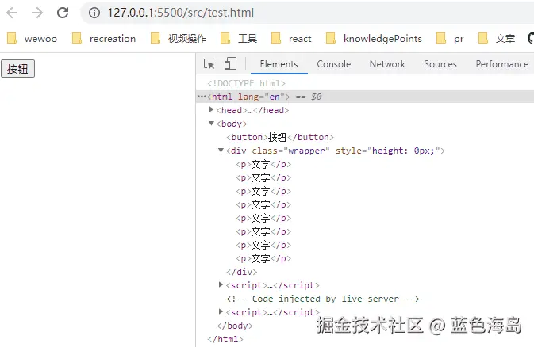The width and height of the screenshot is (534, 347).
Task: Expand the second script node arrow
Action: (221, 311)
